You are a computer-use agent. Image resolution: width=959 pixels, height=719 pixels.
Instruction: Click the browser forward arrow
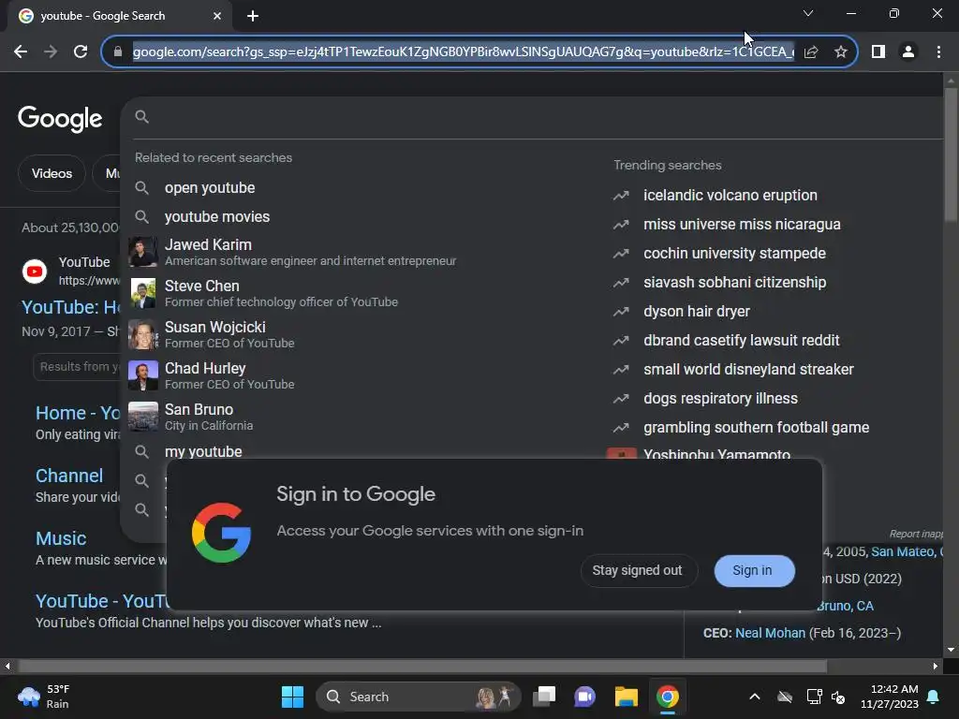point(51,52)
